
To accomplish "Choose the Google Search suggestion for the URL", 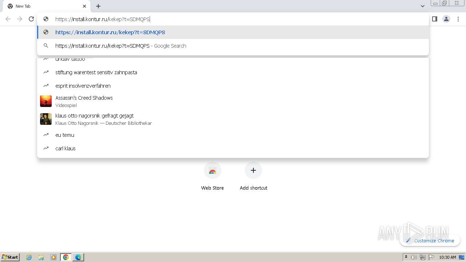I will pyautogui.click(x=233, y=46).
